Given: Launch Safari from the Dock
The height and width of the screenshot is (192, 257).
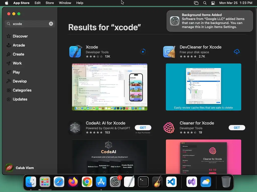Looking at the screenshot, I should (x=59, y=182).
